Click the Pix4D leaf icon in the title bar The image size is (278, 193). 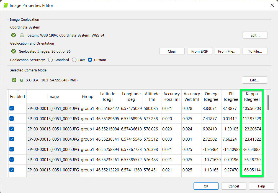coord(5,5)
